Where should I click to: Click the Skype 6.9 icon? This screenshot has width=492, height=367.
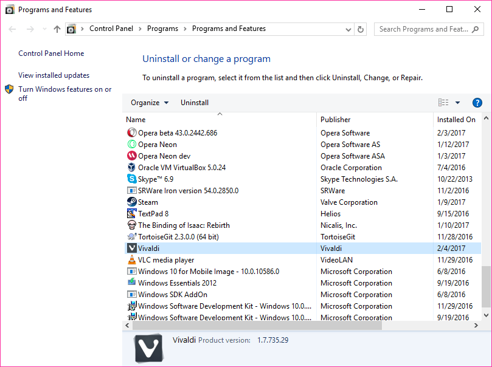coord(132,179)
